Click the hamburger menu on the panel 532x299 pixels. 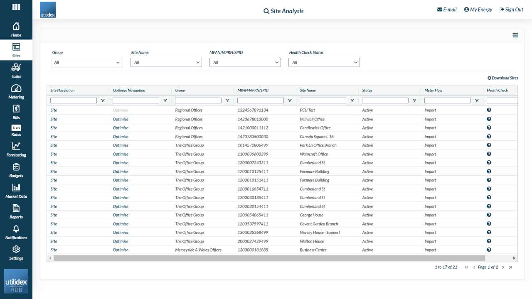(x=515, y=35)
